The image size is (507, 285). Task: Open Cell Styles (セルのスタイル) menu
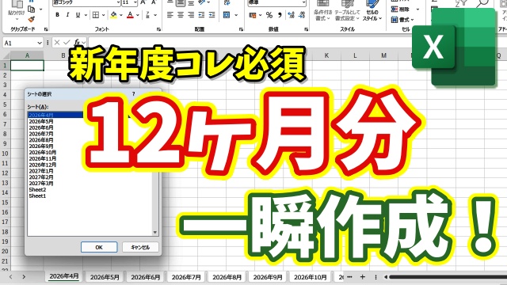372,10
